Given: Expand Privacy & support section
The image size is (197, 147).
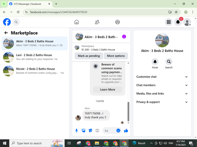Looking at the screenshot, I should coord(162,102).
